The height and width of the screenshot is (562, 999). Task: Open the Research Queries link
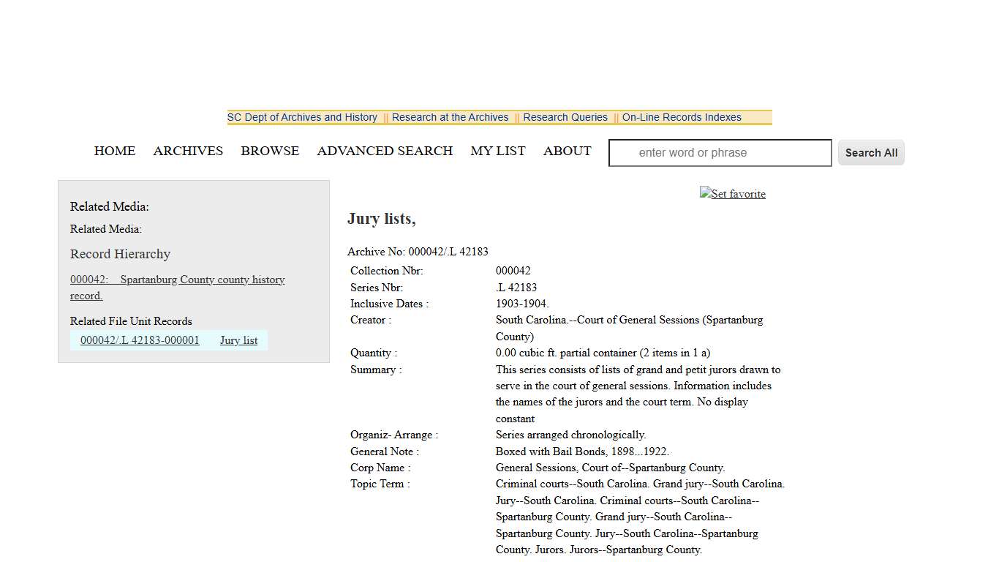click(x=565, y=117)
